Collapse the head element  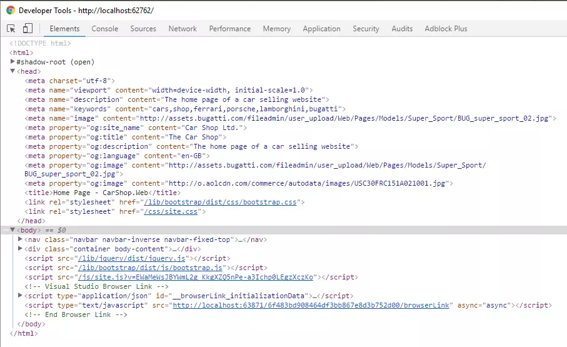13,71
